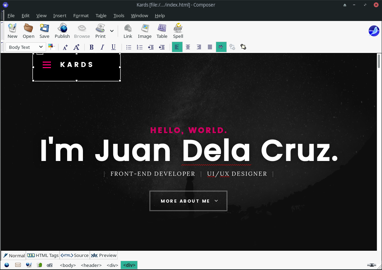Screen dimensions: 382x270
Task: Insert a table using the Table icon
Action: pos(162,31)
